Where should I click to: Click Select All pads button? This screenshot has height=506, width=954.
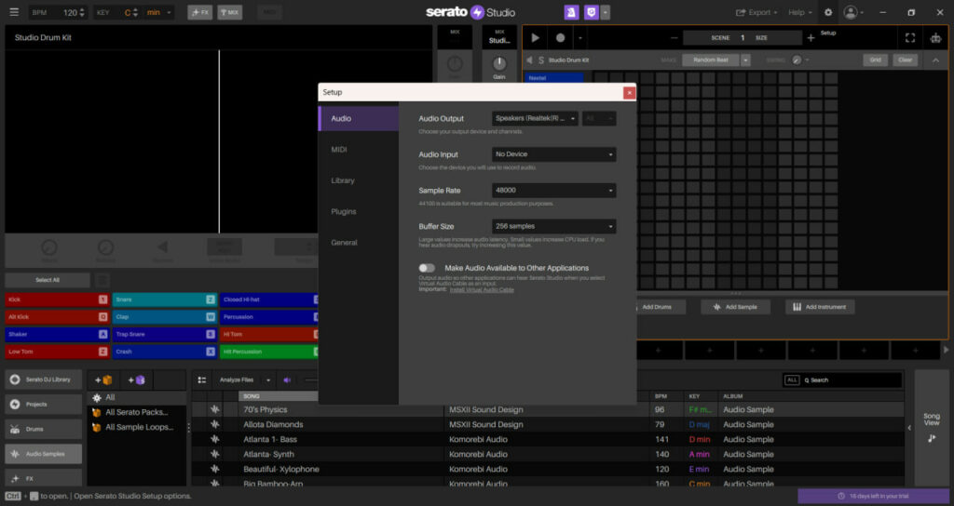point(48,280)
